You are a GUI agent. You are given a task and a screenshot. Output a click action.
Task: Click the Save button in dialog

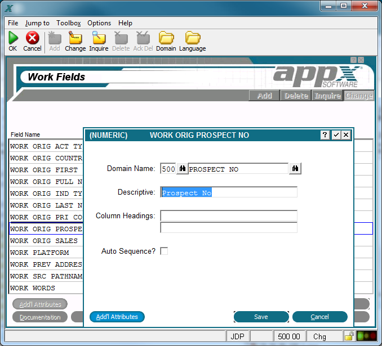(x=261, y=317)
